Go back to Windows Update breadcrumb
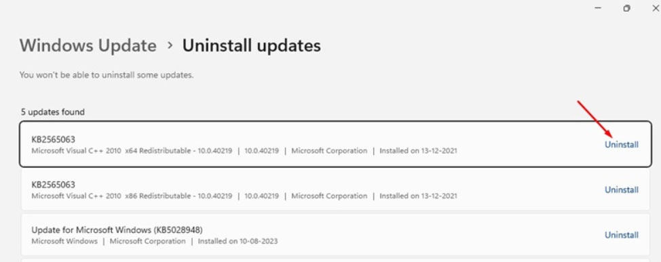661x262 pixels. tap(88, 45)
